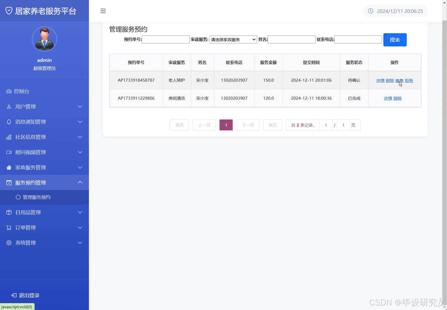Click order number AP1733918458787
The width and height of the screenshot is (447, 310).
pyautogui.click(x=136, y=80)
